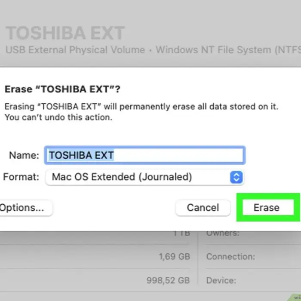Screen dimensions: 301x301
Task: Click the 998,52 GB value in background
Action: click(x=168, y=280)
